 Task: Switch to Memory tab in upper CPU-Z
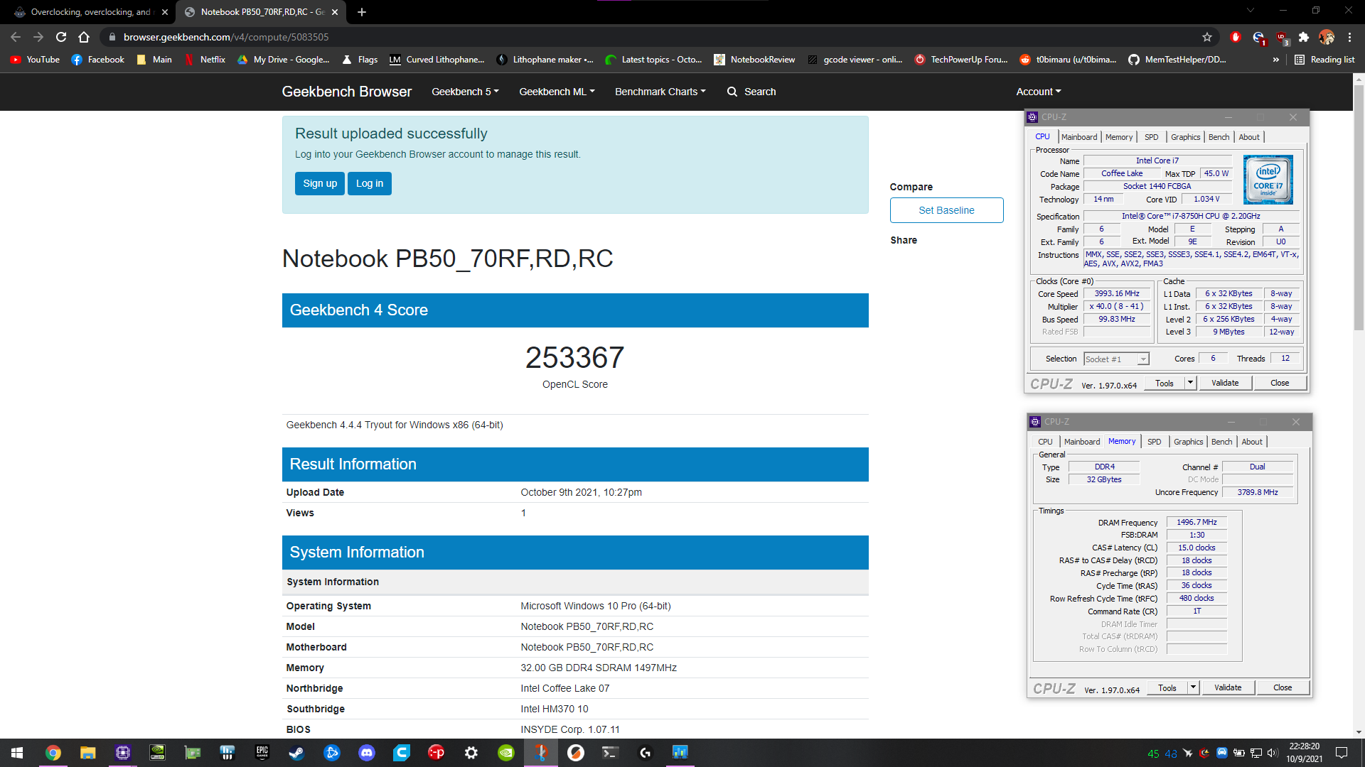tap(1119, 137)
